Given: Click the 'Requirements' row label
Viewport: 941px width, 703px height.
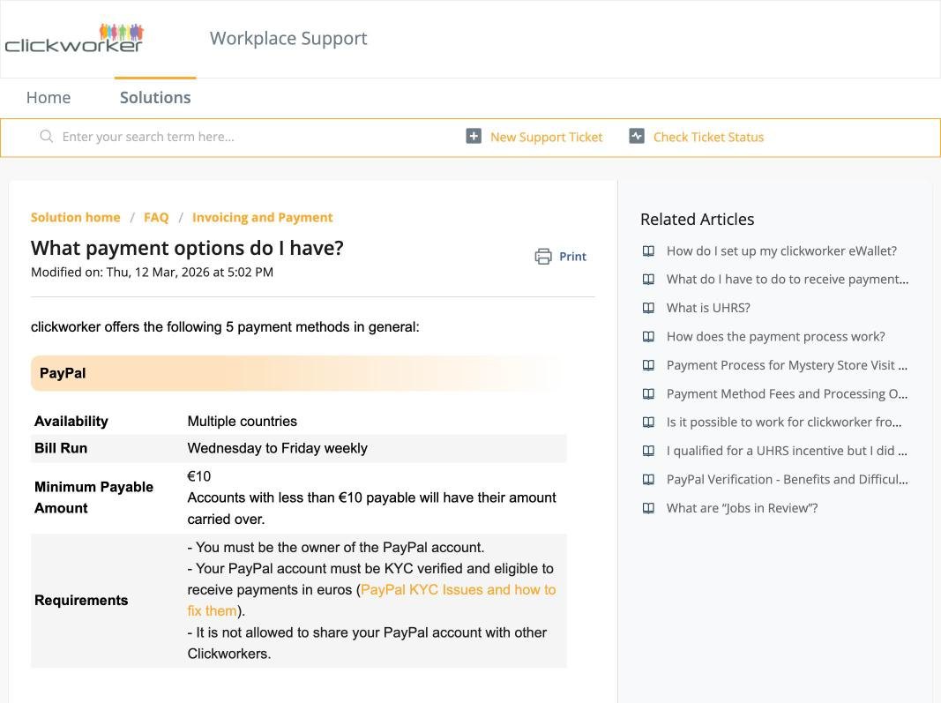Looking at the screenshot, I should (81, 601).
